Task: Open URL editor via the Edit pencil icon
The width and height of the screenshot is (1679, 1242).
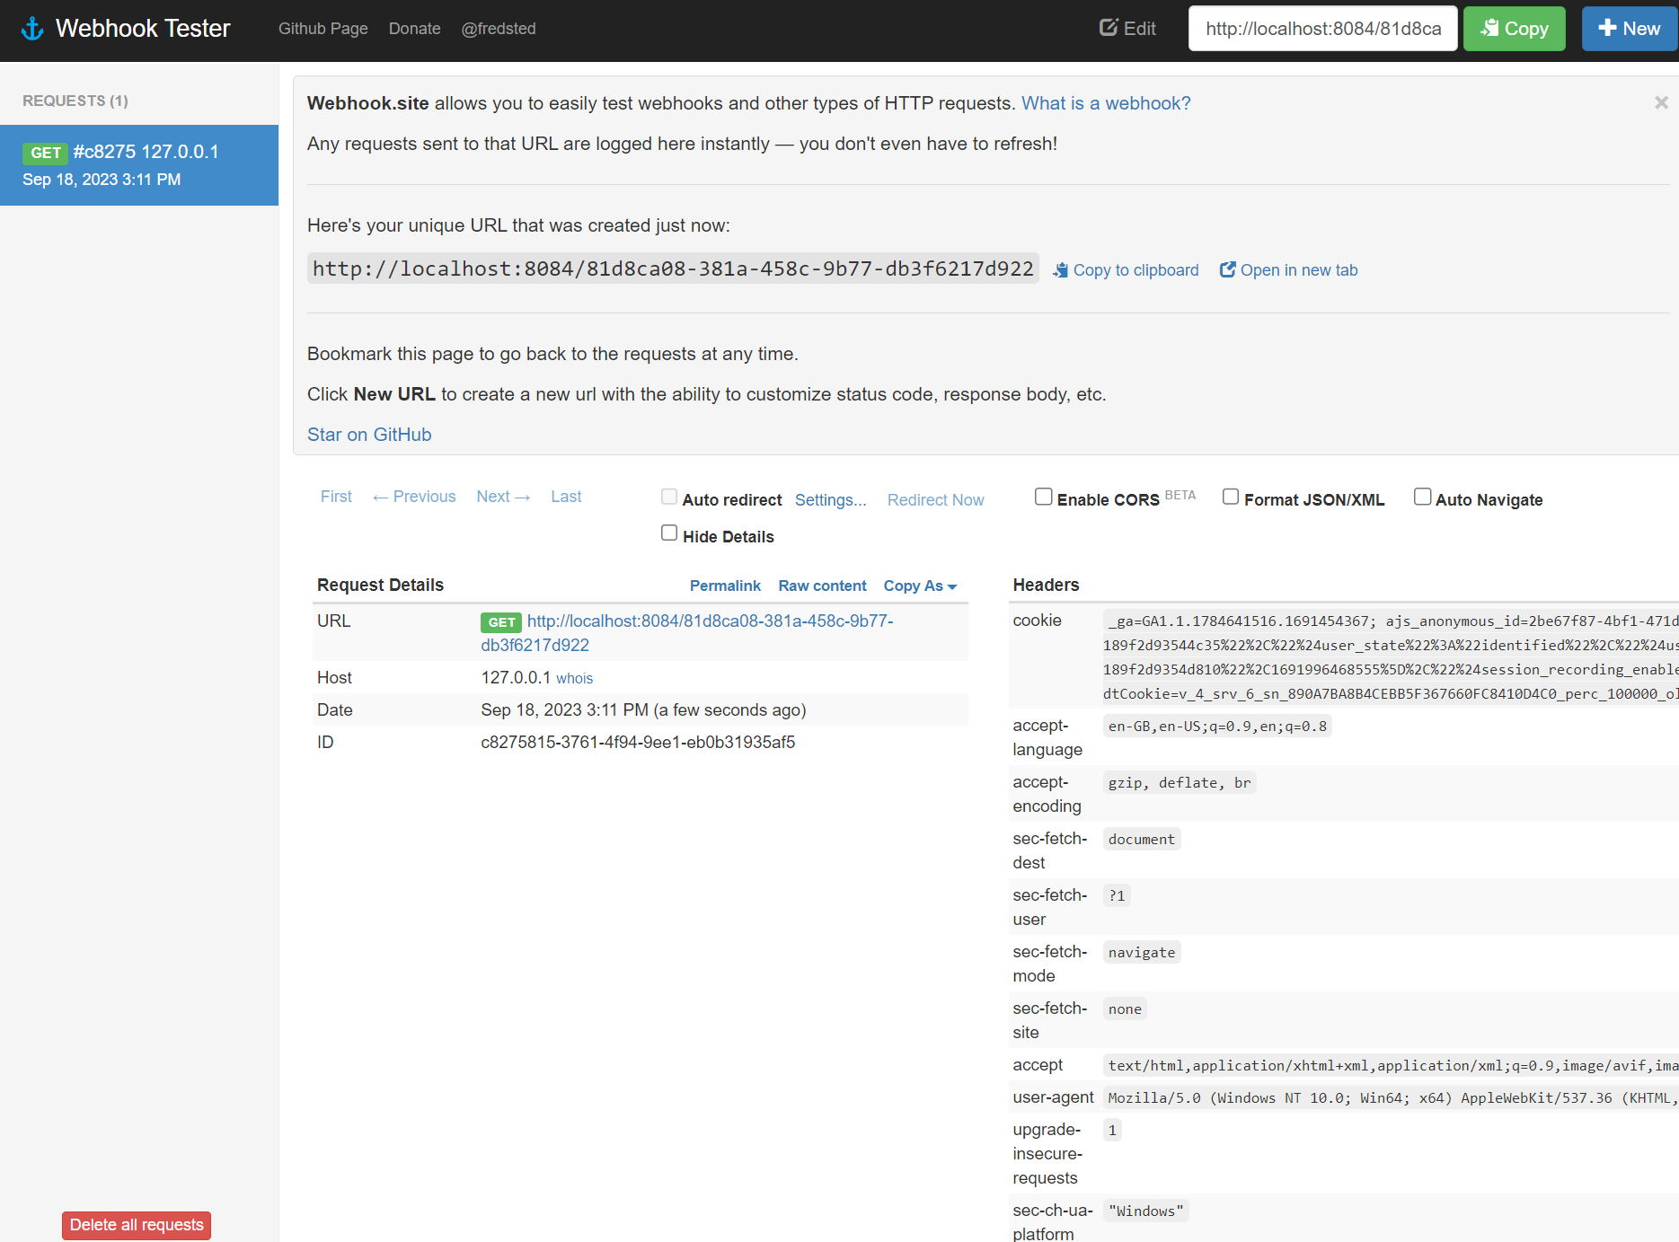Action: (x=1108, y=27)
